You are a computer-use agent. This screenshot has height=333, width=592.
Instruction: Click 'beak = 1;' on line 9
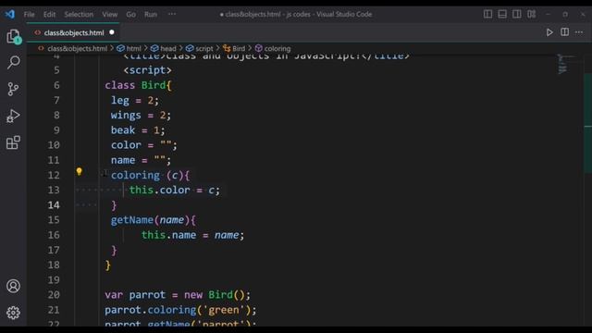pos(138,130)
